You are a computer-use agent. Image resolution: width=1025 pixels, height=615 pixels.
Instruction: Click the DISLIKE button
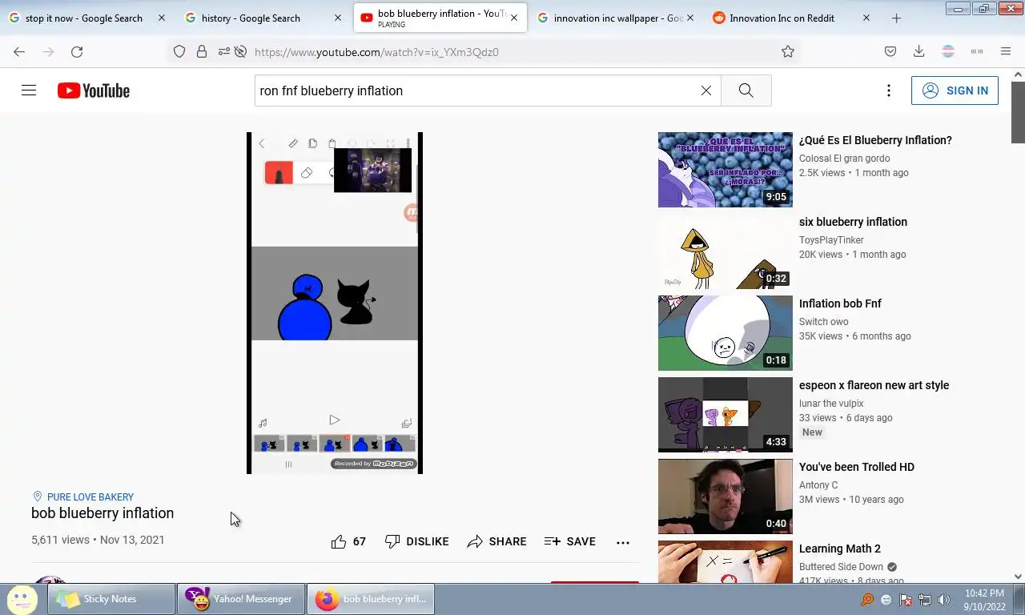[416, 541]
